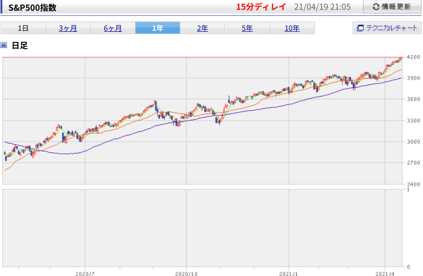Click the 2020/10 date axis label

(186, 274)
